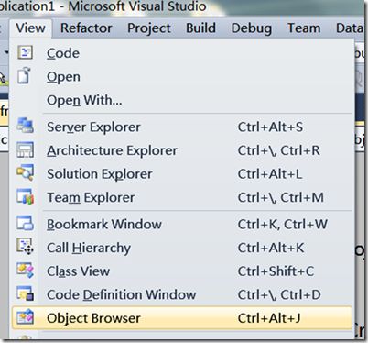368x343 pixels.
Task: Select the Open entry in View menu
Action: (x=182, y=76)
